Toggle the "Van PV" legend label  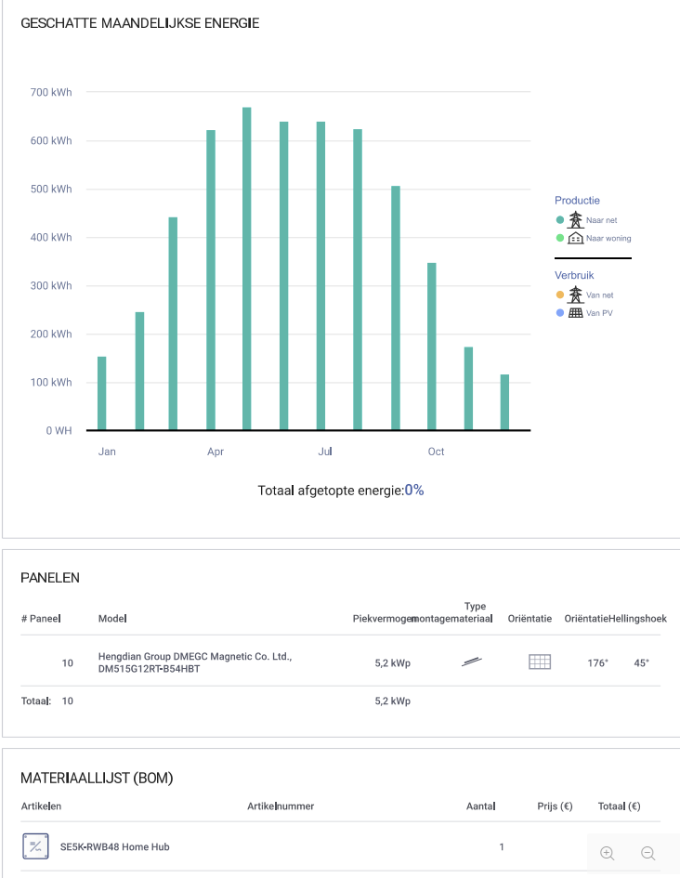point(599,313)
